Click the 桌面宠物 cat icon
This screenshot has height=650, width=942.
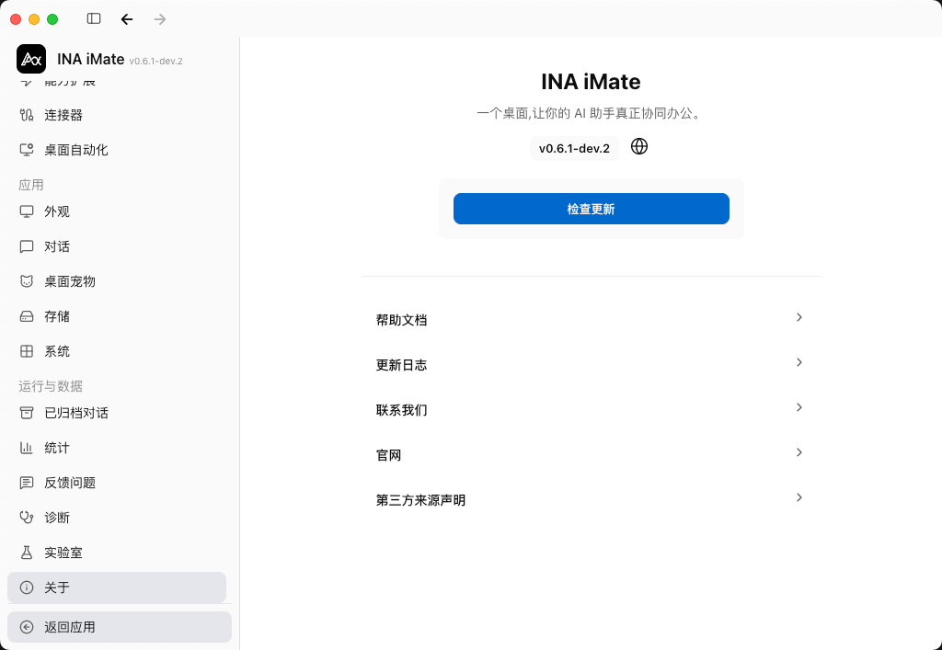[27, 281]
